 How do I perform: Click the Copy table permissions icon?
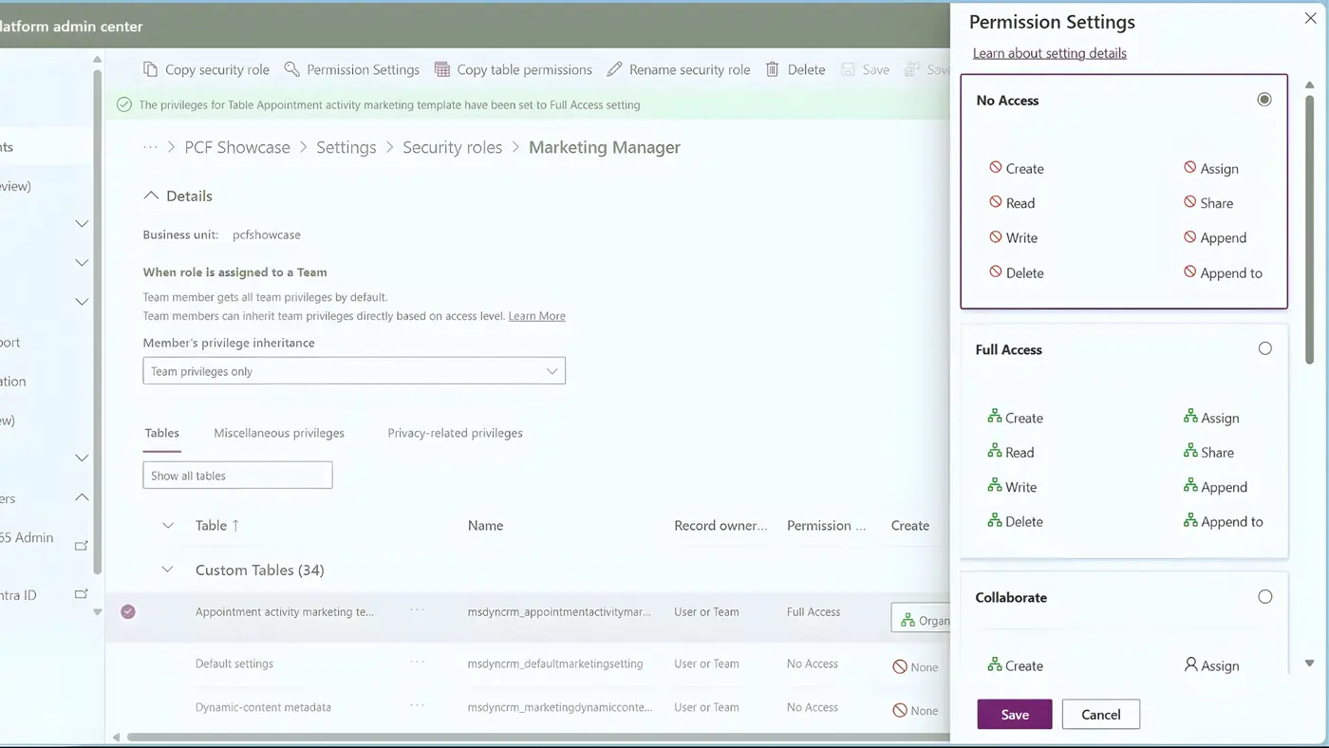[442, 69]
